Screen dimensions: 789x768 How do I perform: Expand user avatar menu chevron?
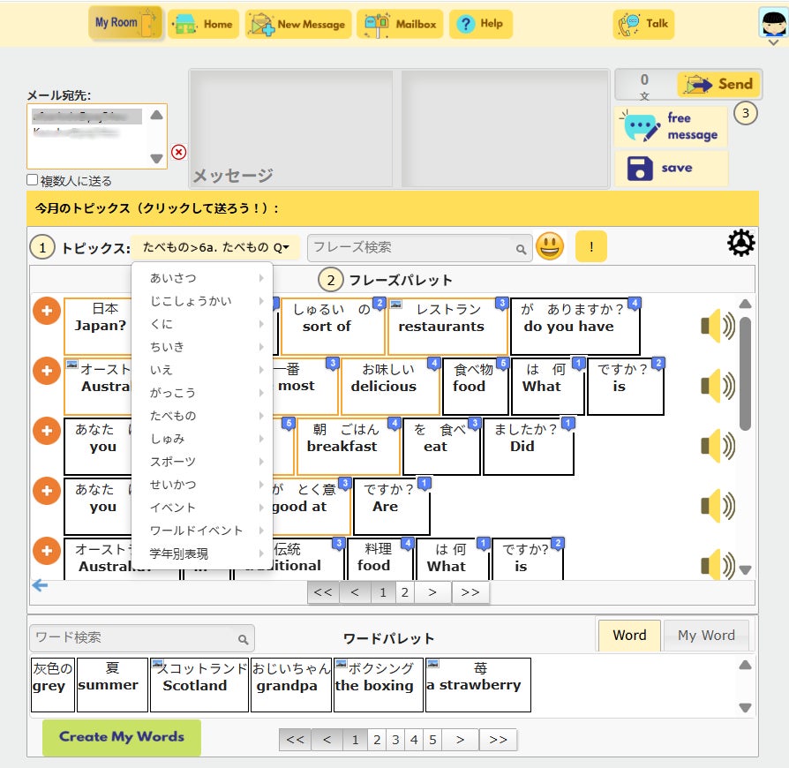pyautogui.click(x=774, y=43)
